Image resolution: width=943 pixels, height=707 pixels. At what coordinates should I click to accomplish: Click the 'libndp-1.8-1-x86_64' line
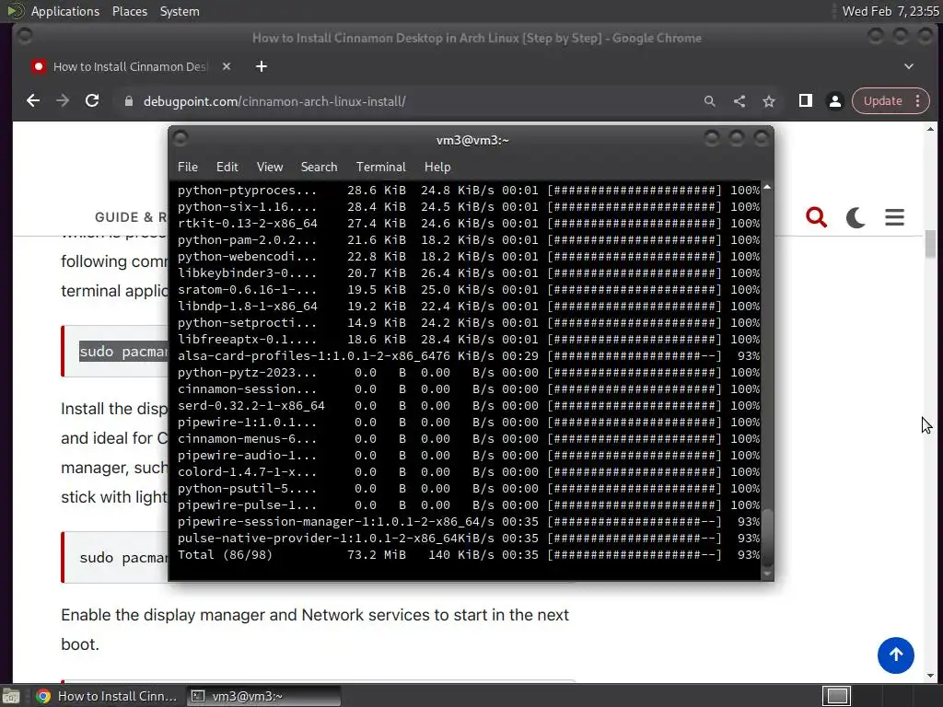(x=469, y=306)
